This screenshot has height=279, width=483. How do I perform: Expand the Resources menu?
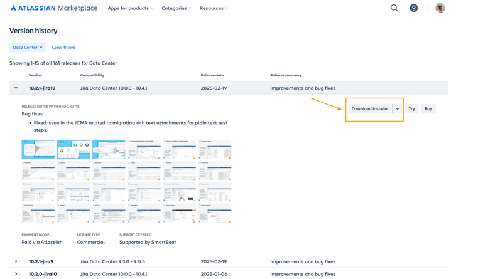pyautogui.click(x=214, y=8)
